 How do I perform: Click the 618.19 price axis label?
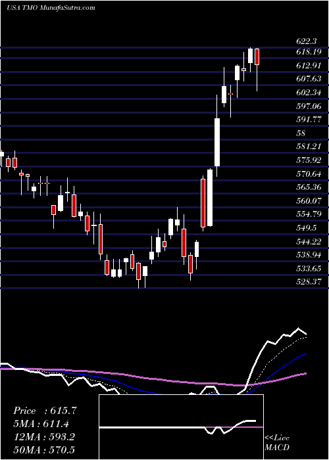click(309, 52)
